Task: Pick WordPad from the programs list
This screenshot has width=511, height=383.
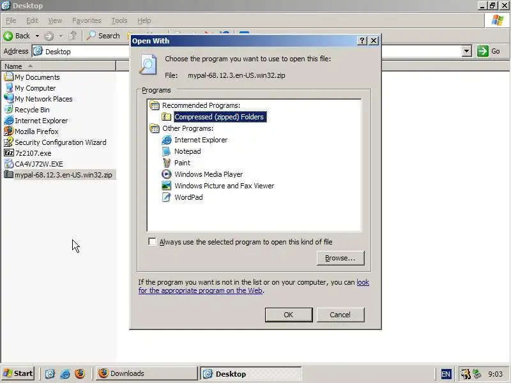Action: (188, 197)
